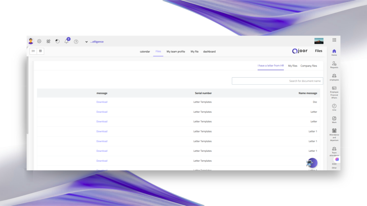Viewport: 367px width, 206px height.
Task: Switch to list view layout
Action: 33,51
